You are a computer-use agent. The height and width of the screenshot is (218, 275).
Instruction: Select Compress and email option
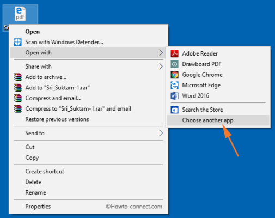tap(88, 98)
